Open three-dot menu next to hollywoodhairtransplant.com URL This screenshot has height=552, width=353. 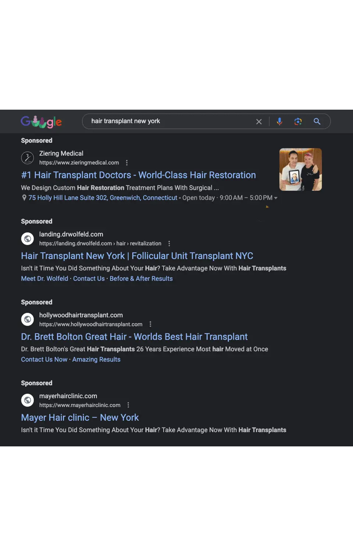(x=150, y=324)
